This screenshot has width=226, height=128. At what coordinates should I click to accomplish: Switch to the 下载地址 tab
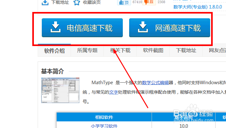pos(186,50)
